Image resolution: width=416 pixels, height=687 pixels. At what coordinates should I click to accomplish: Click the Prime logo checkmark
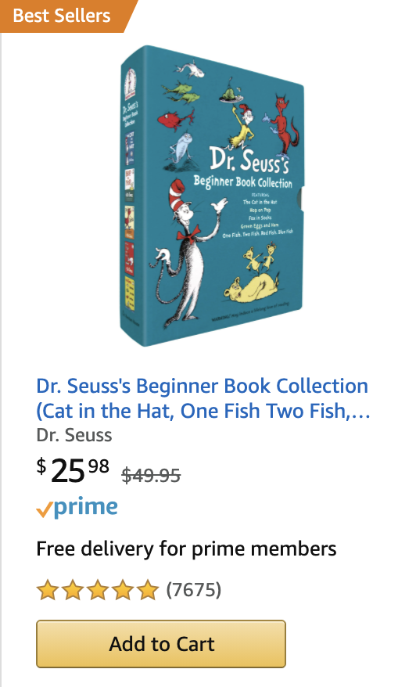point(45,509)
